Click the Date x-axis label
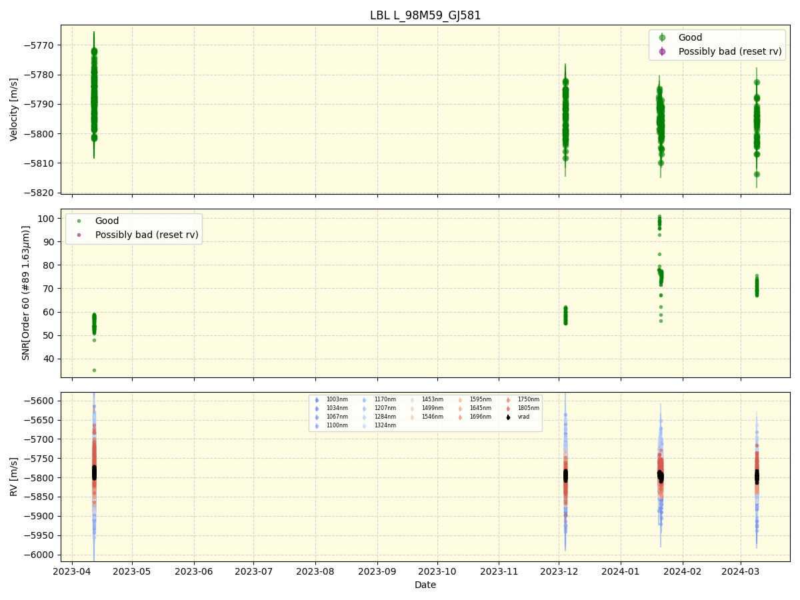Image resolution: width=800 pixels, height=600 pixels. click(425, 585)
